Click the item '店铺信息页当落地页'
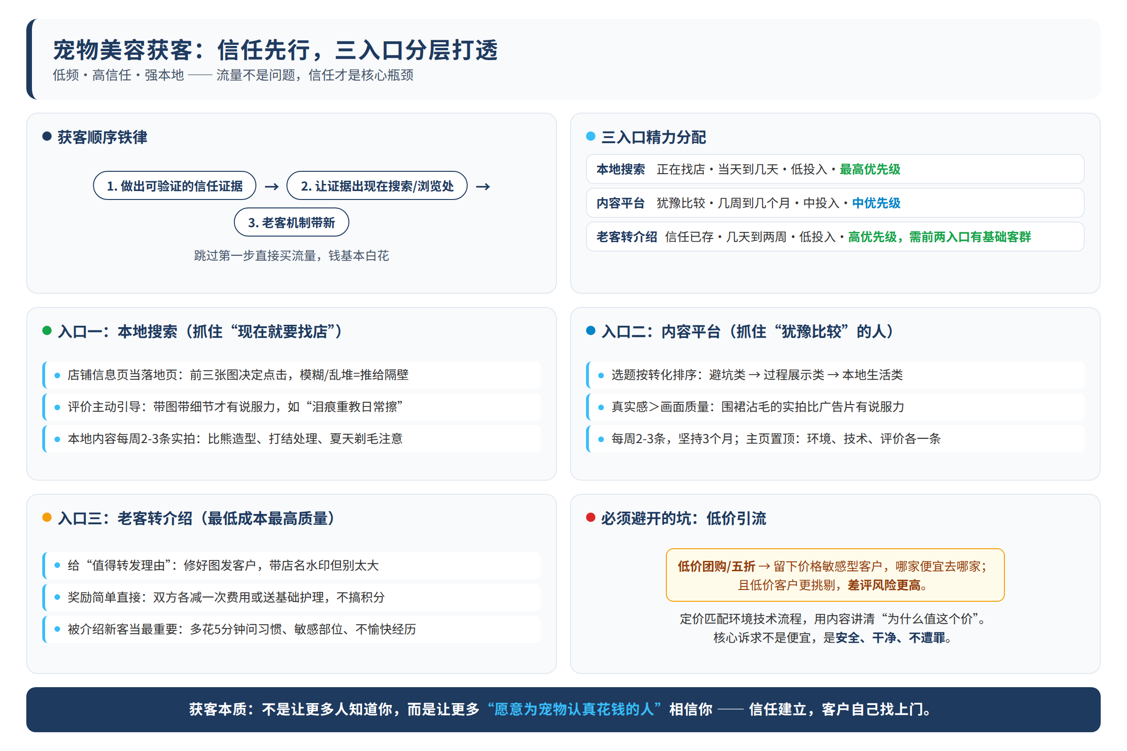The height and width of the screenshot is (751, 1127). 291,375
